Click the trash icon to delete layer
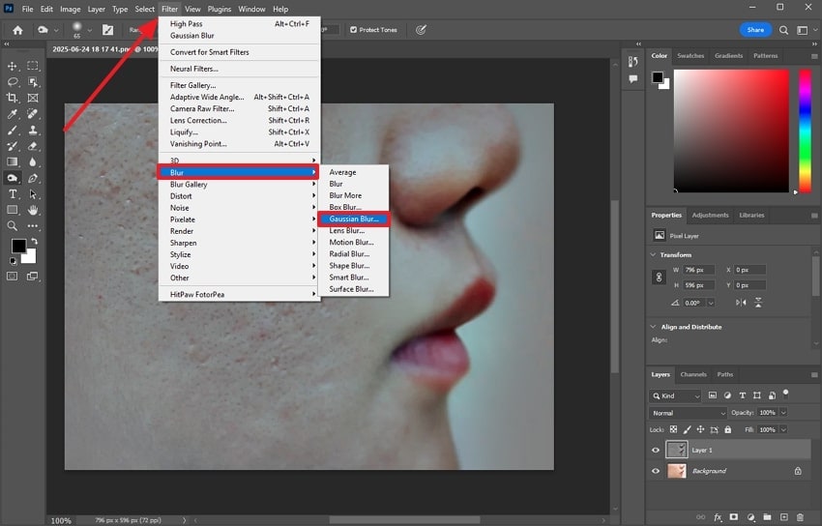The image size is (822, 526). (x=800, y=517)
